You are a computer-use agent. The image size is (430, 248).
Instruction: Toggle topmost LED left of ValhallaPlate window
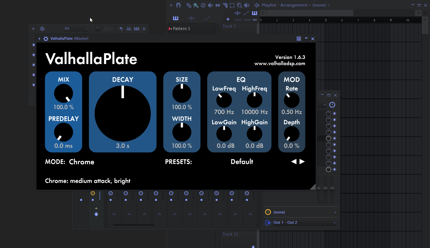[34, 45]
